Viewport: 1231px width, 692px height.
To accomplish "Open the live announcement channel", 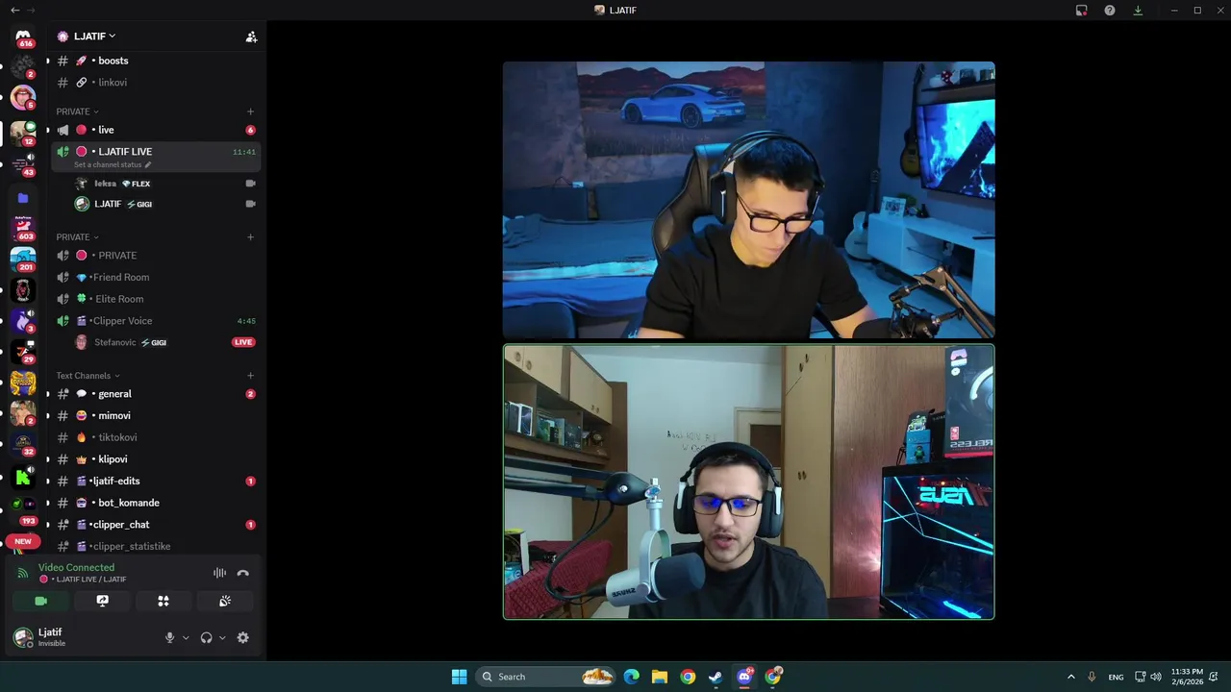I will click(155, 130).
